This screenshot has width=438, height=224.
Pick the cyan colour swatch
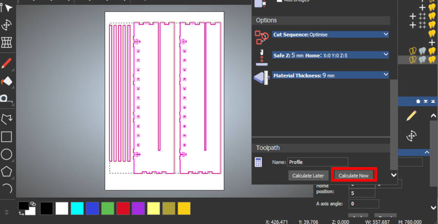coord(77,208)
